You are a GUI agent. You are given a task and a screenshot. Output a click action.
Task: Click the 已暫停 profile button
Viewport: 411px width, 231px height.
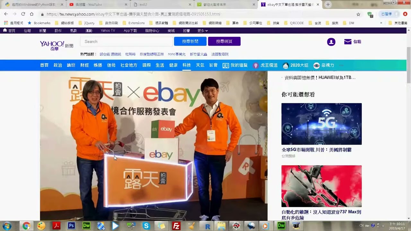point(389,14)
